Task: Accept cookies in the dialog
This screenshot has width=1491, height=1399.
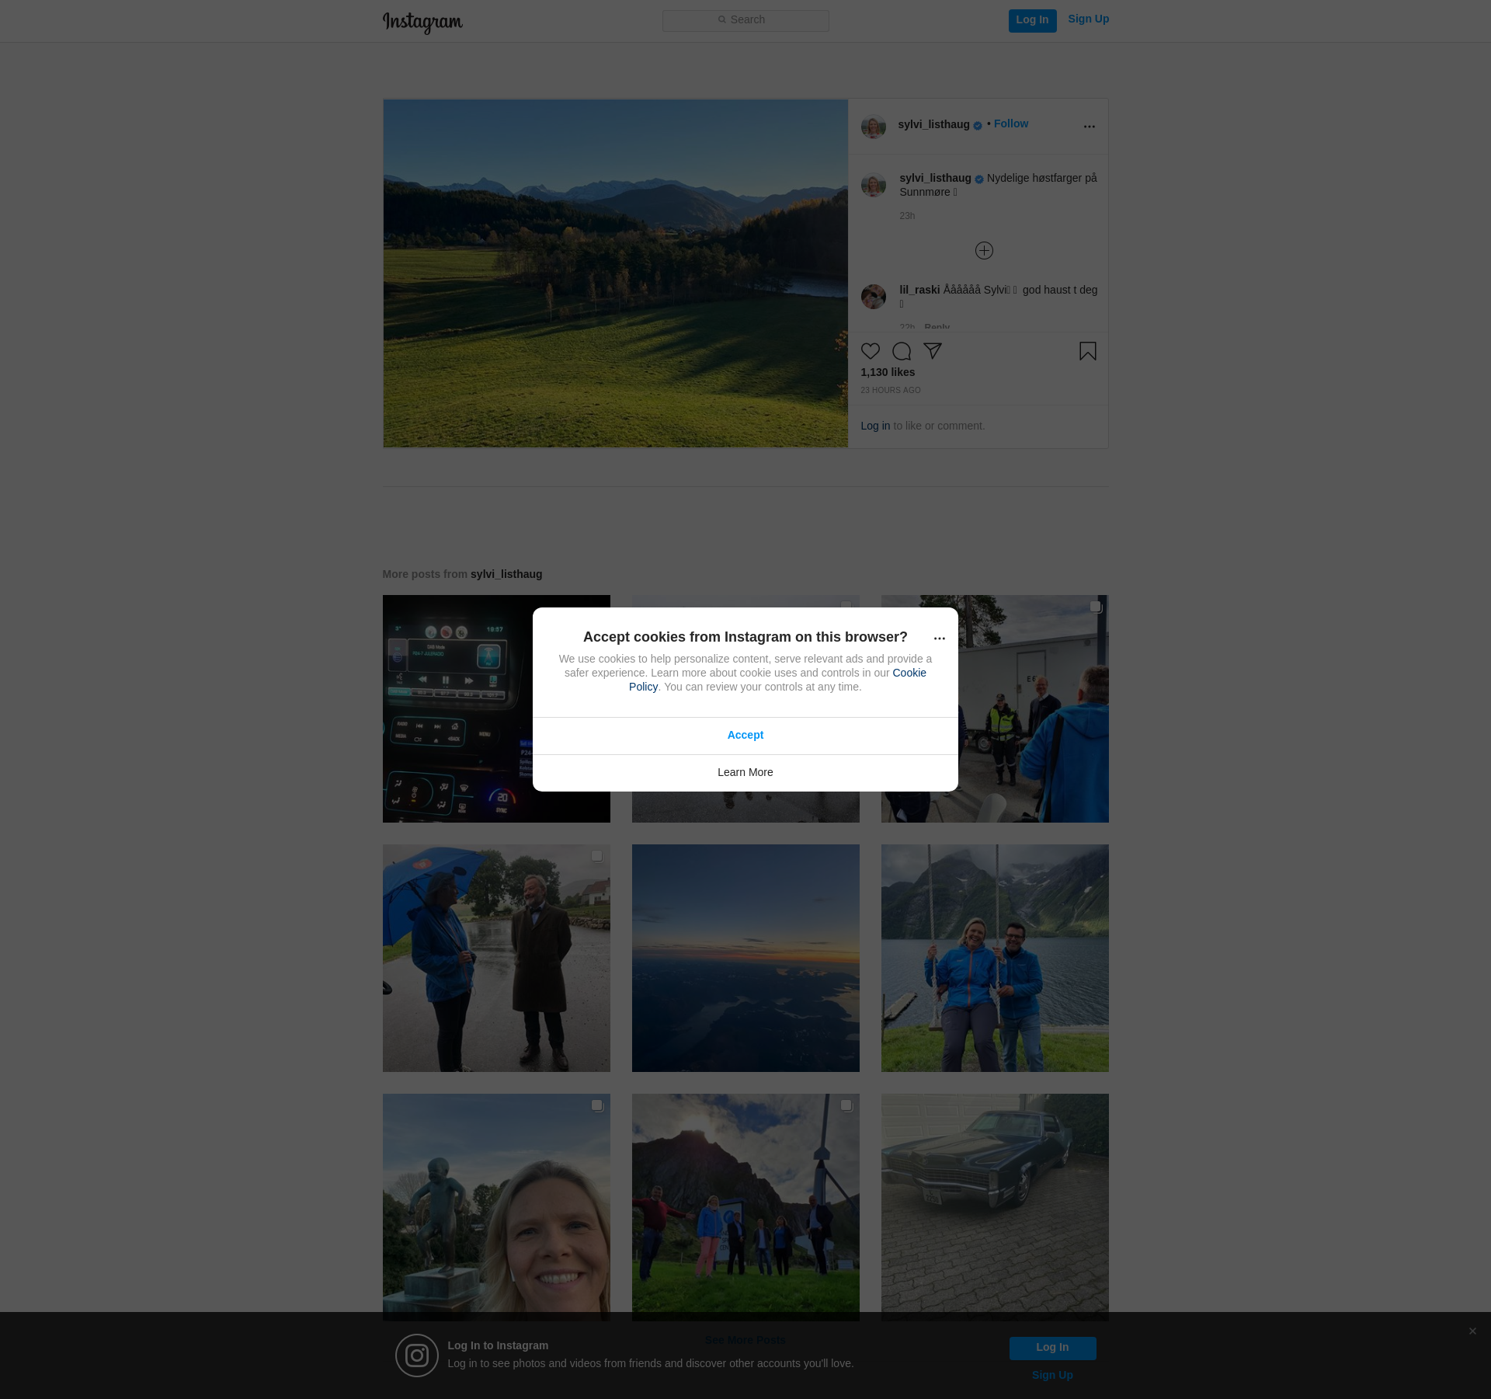Action: tap(745, 736)
